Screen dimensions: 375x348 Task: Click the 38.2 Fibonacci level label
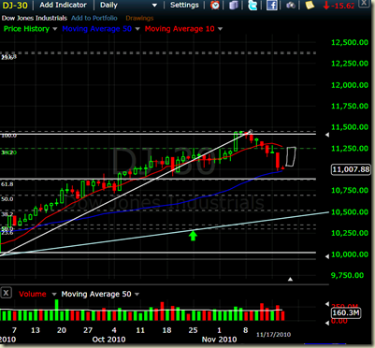point(7,214)
